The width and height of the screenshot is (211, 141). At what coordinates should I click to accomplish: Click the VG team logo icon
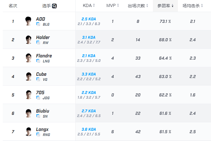pyautogui.click(x=38, y=79)
